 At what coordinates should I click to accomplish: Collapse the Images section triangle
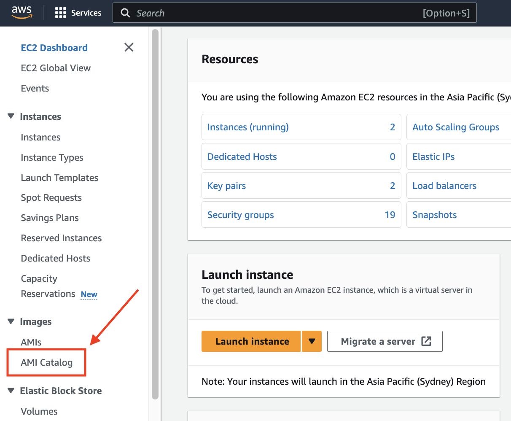click(11, 321)
